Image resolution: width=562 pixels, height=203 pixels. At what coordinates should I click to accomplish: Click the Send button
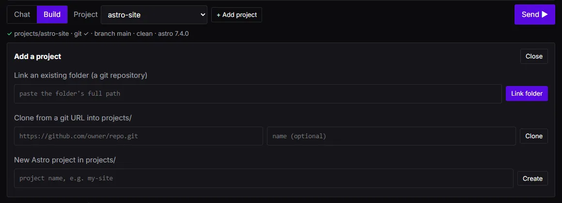(x=535, y=14)
